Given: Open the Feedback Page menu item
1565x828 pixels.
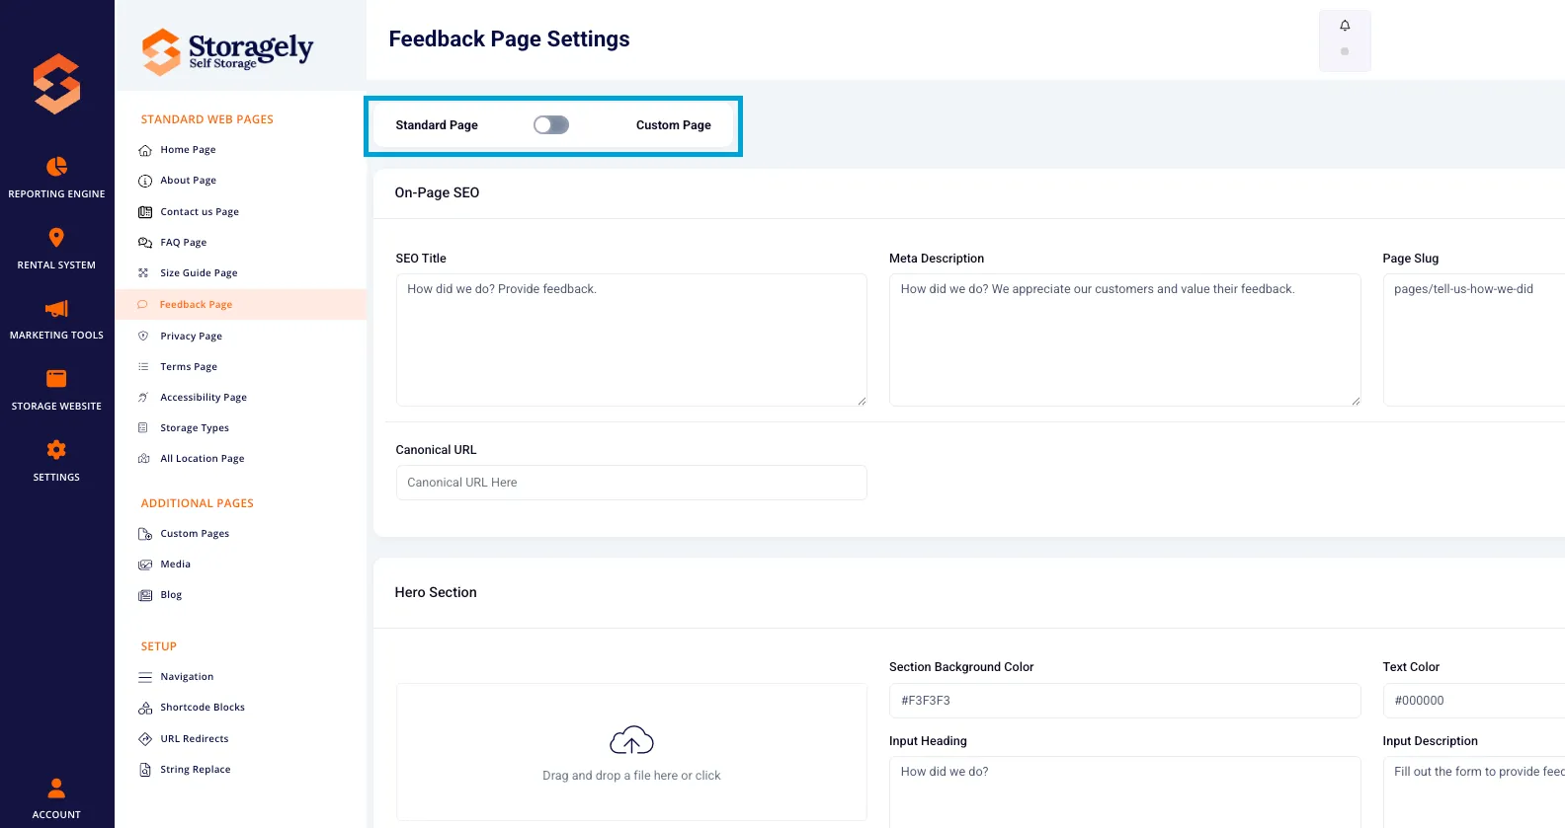Looking at the screenshot, I should click(x=241, y=304).
